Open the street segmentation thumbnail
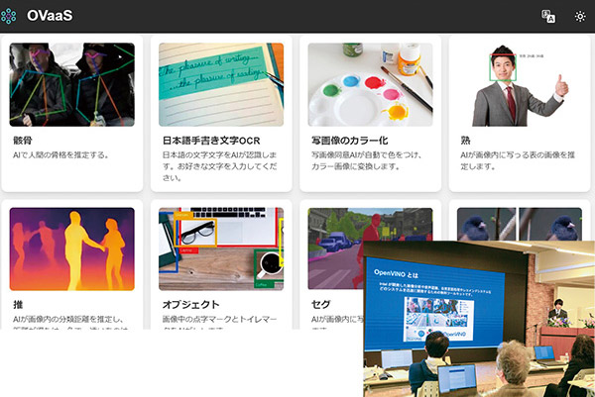This screenshot has height=397, width=595. [x=336, y=248]
